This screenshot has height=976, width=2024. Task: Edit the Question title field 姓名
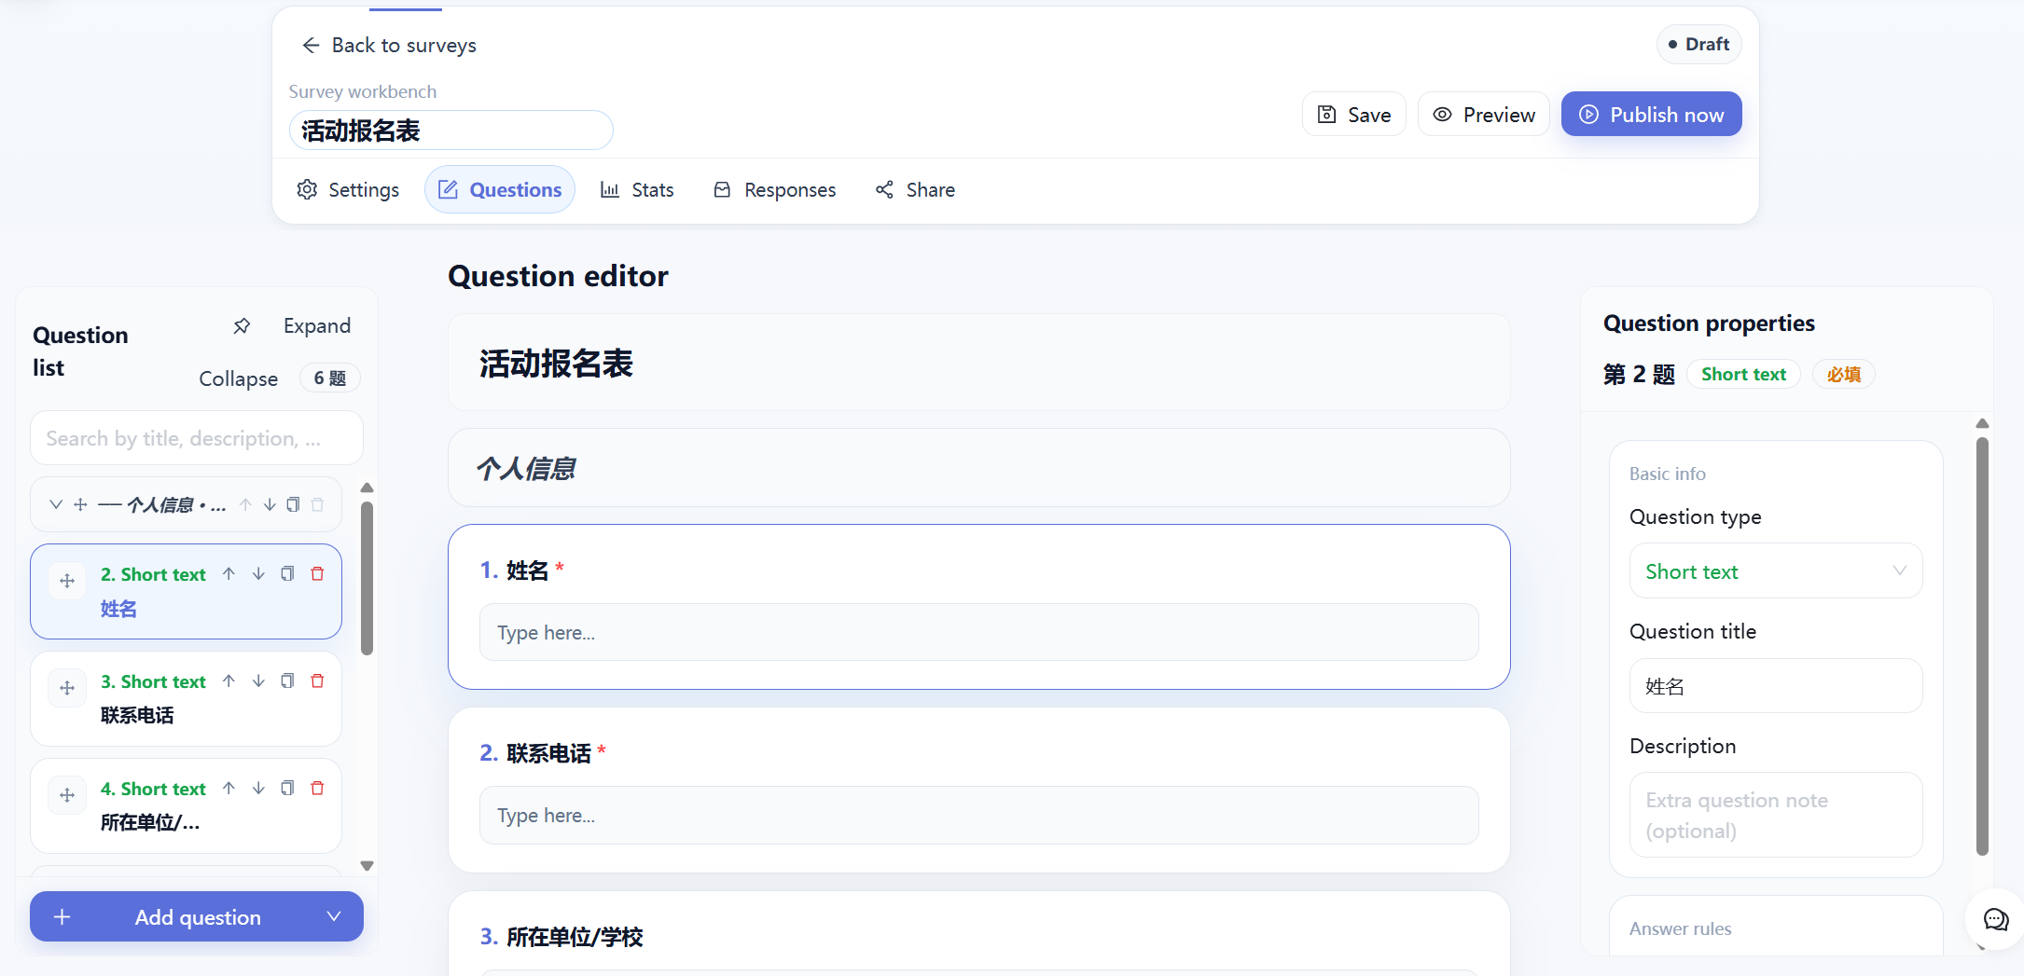[1775, 686]
